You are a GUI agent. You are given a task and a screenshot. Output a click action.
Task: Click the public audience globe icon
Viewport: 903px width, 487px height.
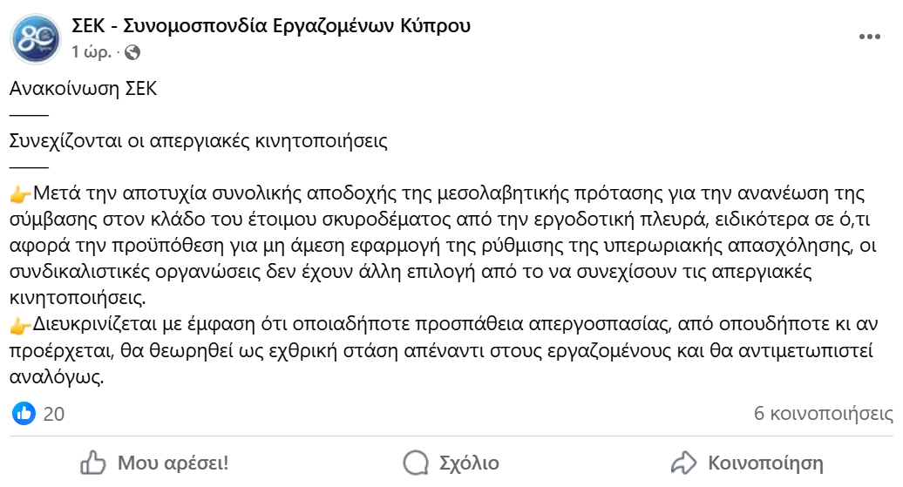132,52
